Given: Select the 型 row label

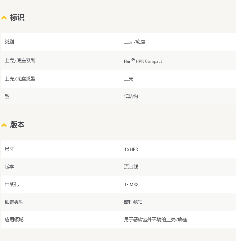Looking at the screenshot, I should pos(7,96).
